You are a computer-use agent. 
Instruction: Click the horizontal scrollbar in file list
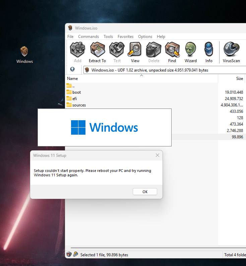pos(158,248)
